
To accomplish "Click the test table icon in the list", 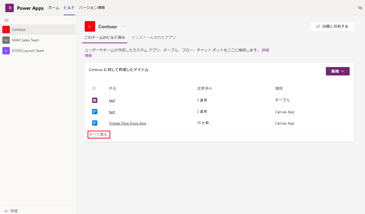I will (94, 100).
